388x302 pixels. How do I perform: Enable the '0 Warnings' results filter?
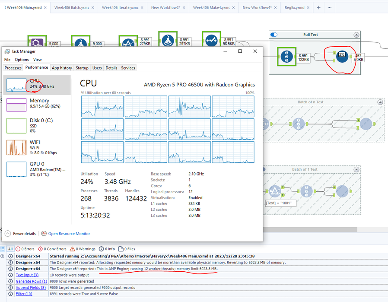[85, 248]
